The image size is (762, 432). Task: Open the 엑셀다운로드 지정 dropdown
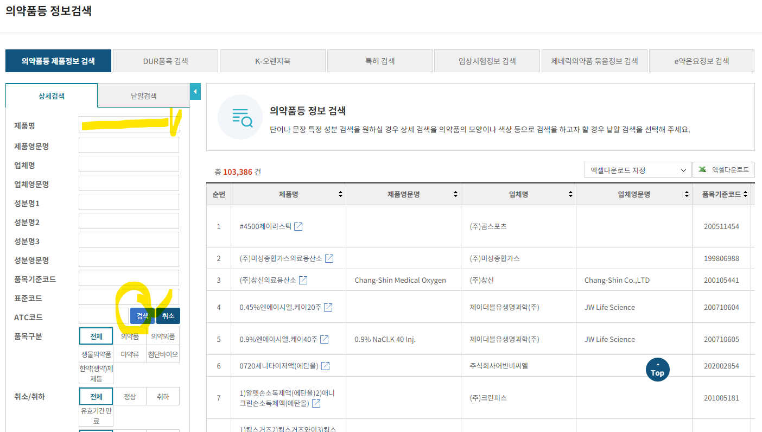point(638,170)
